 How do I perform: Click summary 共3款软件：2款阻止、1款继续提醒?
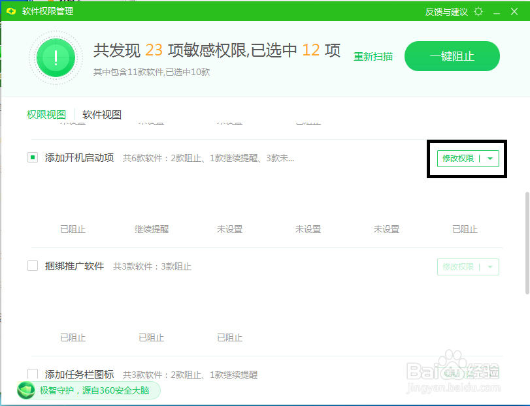click(190, 375)
